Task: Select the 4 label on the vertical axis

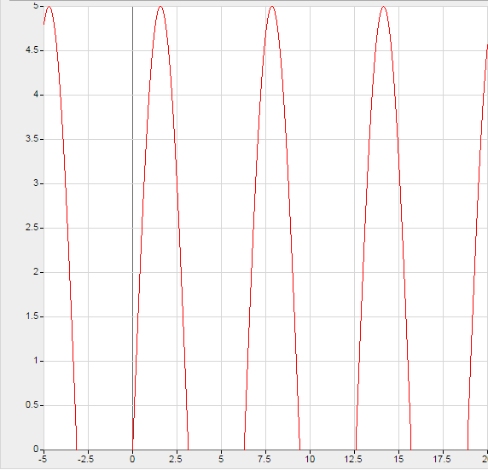Action: pos(36,95)
